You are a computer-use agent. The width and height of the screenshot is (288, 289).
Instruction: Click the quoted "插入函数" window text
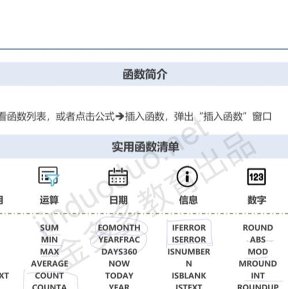click(x=223, y=116)
